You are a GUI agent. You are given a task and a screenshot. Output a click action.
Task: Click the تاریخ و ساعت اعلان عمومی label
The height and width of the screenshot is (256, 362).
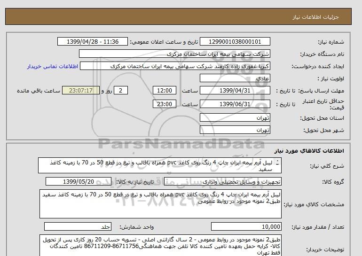(x=164, y=42)
